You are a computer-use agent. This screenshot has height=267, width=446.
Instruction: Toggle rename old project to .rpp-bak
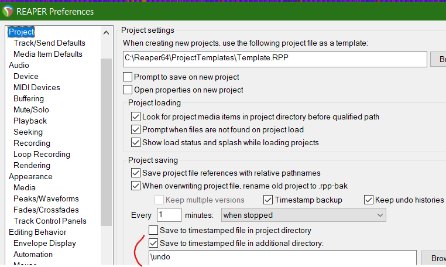pyautogui.click(x=136, y=186)
